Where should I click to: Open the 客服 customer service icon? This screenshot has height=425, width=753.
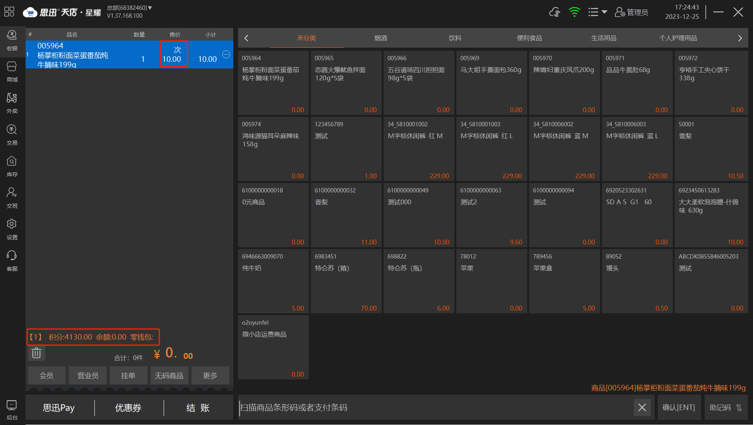coord(12,261)
